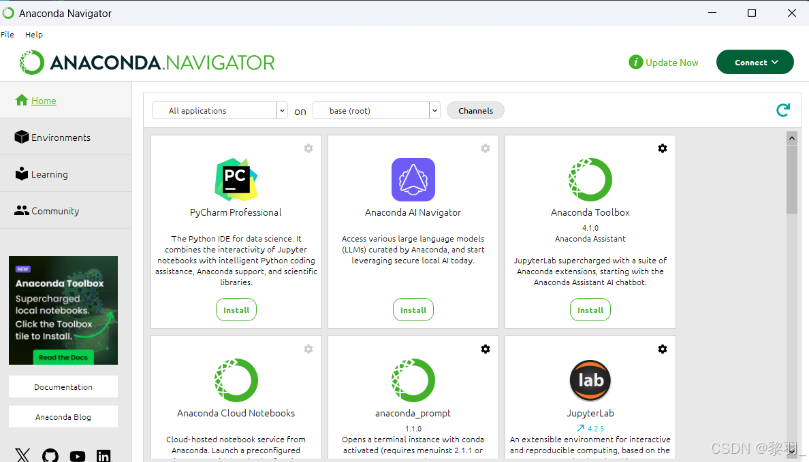Open the Documentation button
The height and width of the screenshot is (462, 809).
click(x=63, y=386)
